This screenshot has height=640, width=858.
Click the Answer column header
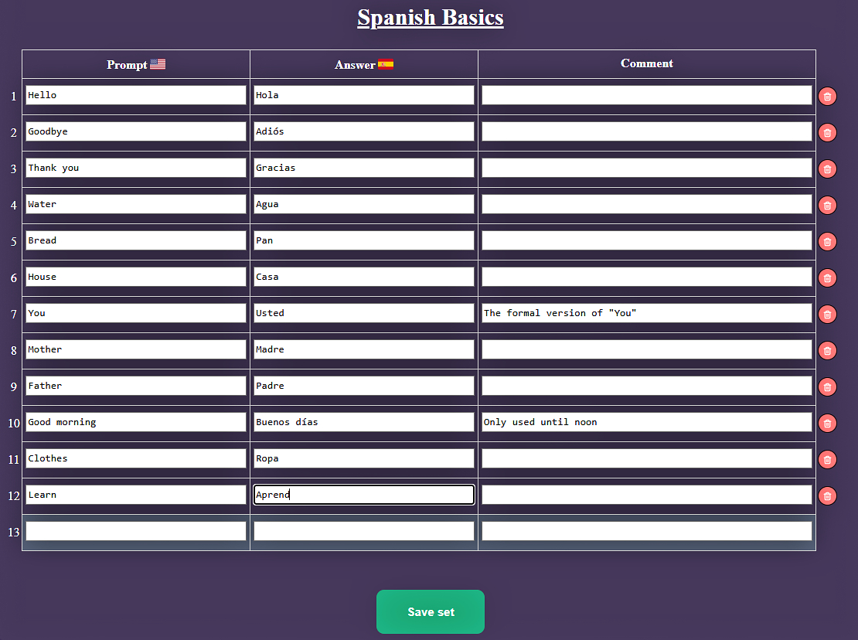(364, 64)
